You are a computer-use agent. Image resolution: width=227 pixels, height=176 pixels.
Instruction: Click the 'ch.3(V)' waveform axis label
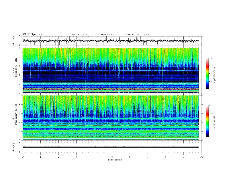click(x=14, y=148)
